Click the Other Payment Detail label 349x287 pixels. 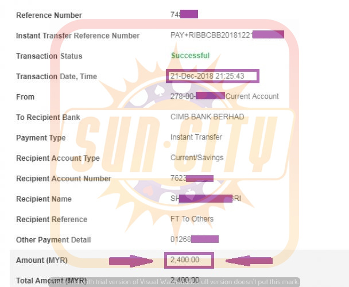pos(53,240)
